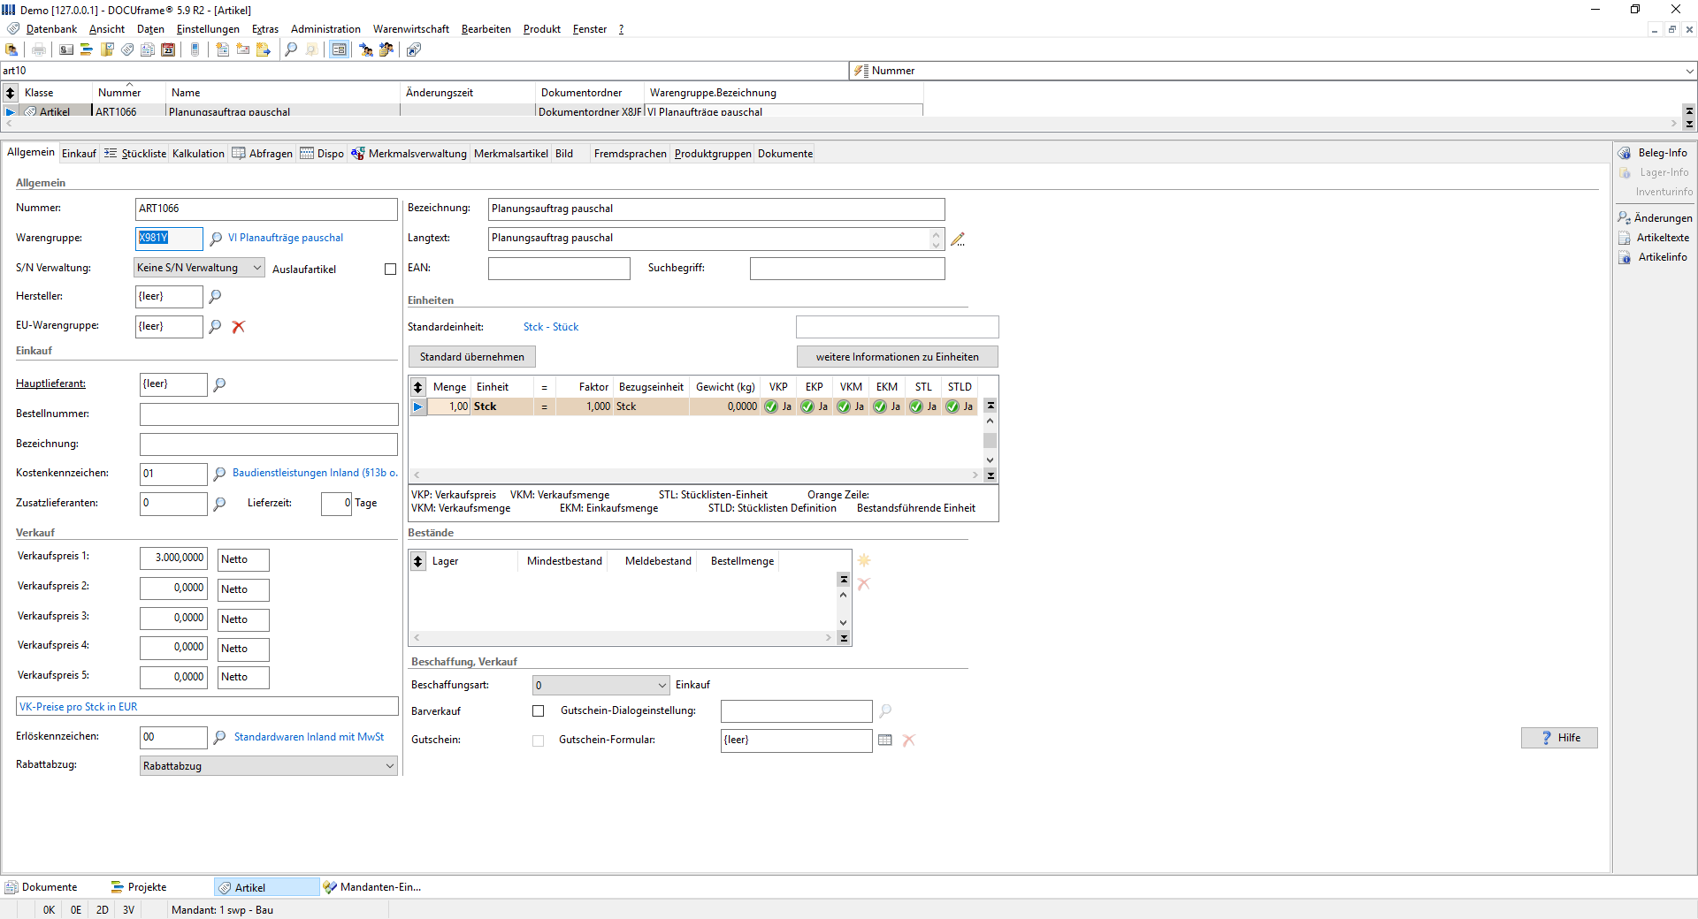The height and width of the screenshot is (919, 1698).
Task: Create new document via toolbar icon
Action: [223, 50]
